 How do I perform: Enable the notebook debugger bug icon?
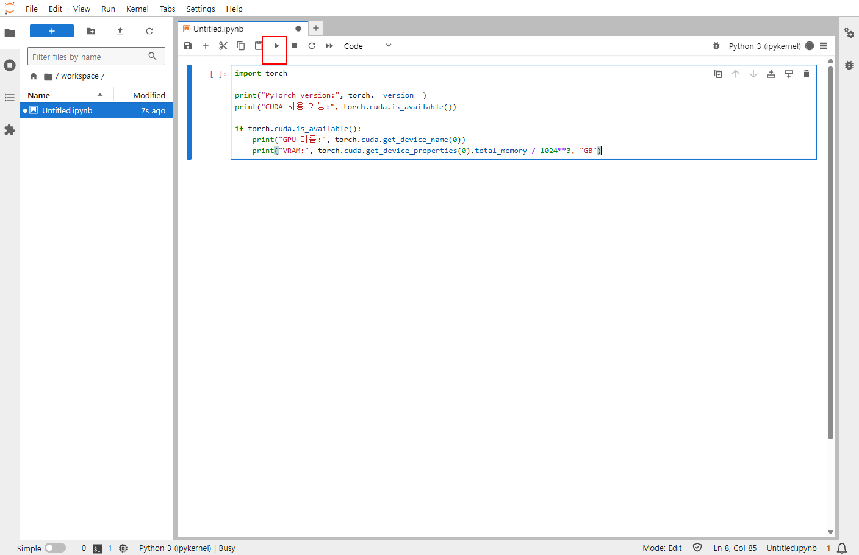pos(716,46)
